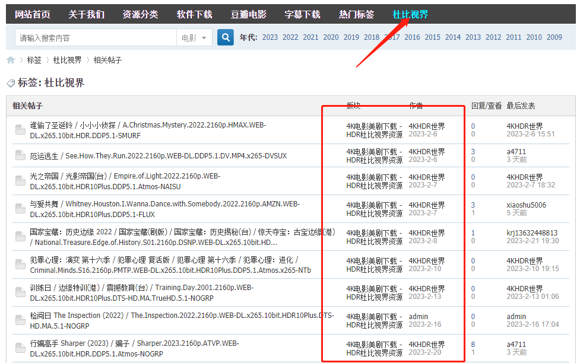Select the year 2009 filter link
Screen dimensions: 580x363
click(554, 37)
